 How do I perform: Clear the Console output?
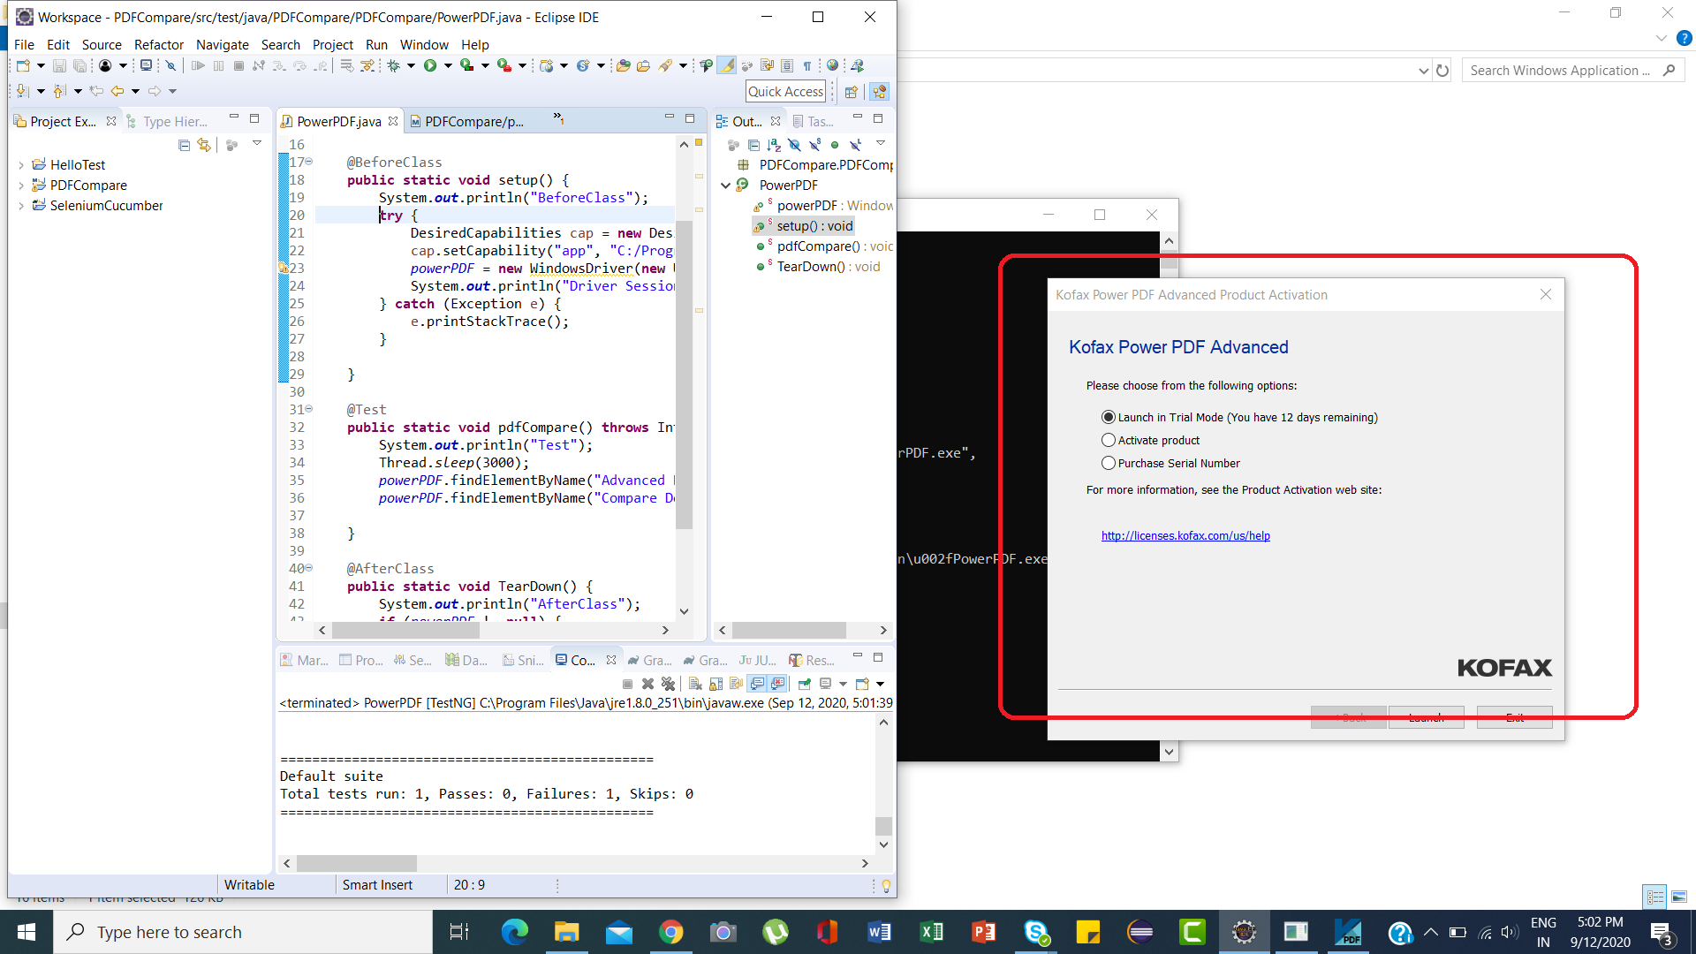pyautogui.click(x=694, y=683)
